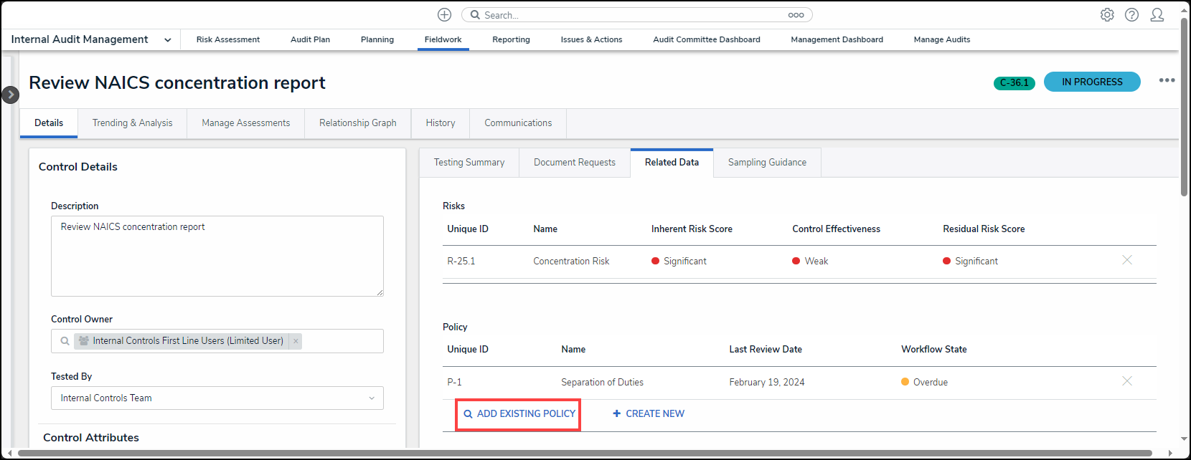Screen dimensions: 1191x460
Task: Click the In Progress status button
Action: pyautogui.click(x=1091, y=82)
